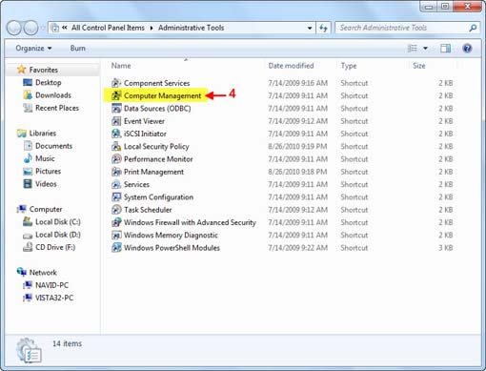
Task: Sort by the Name column header
Action: point(121,66)
